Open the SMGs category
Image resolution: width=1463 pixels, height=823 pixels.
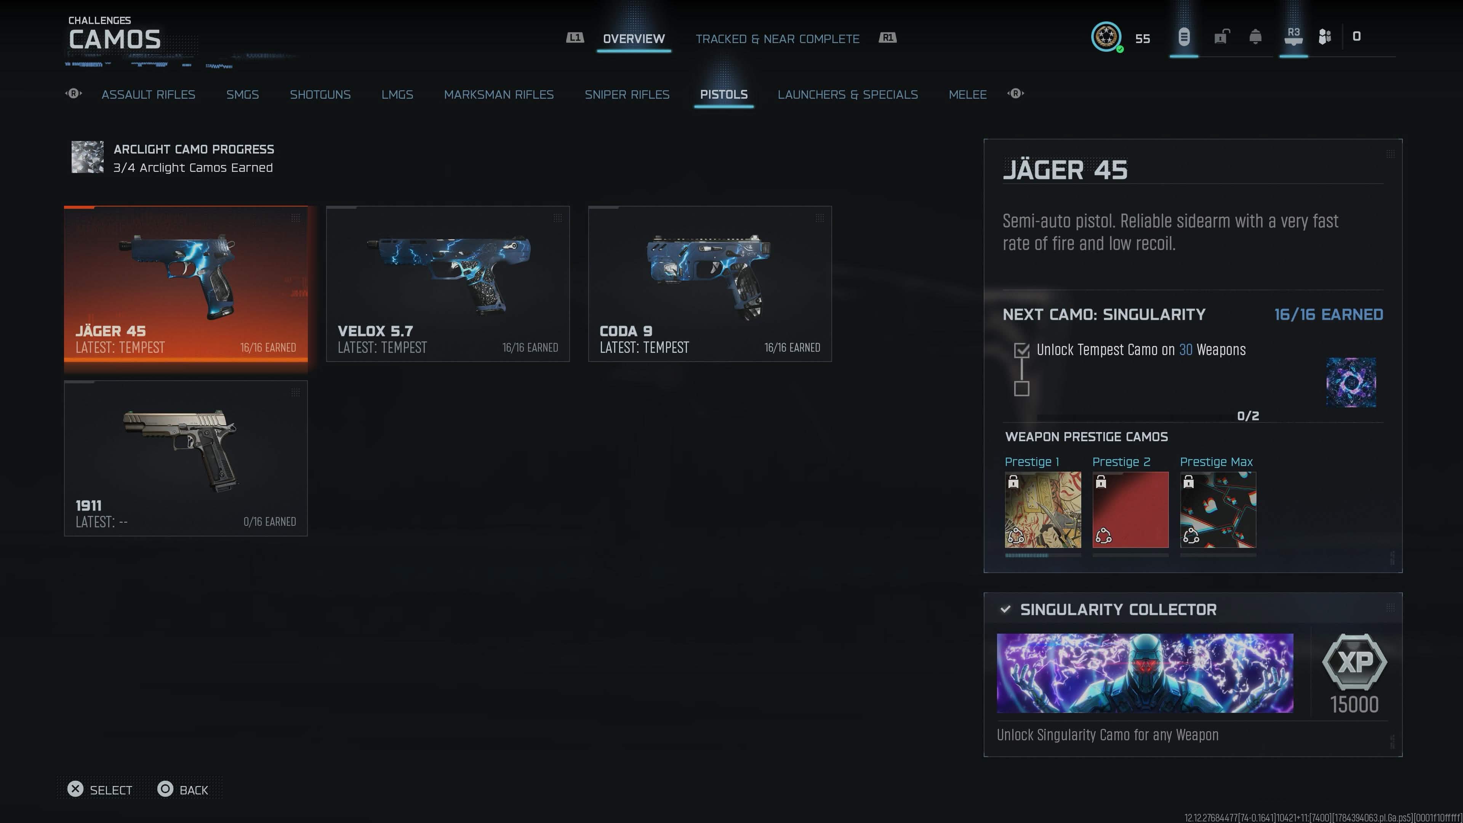(243, 94)
